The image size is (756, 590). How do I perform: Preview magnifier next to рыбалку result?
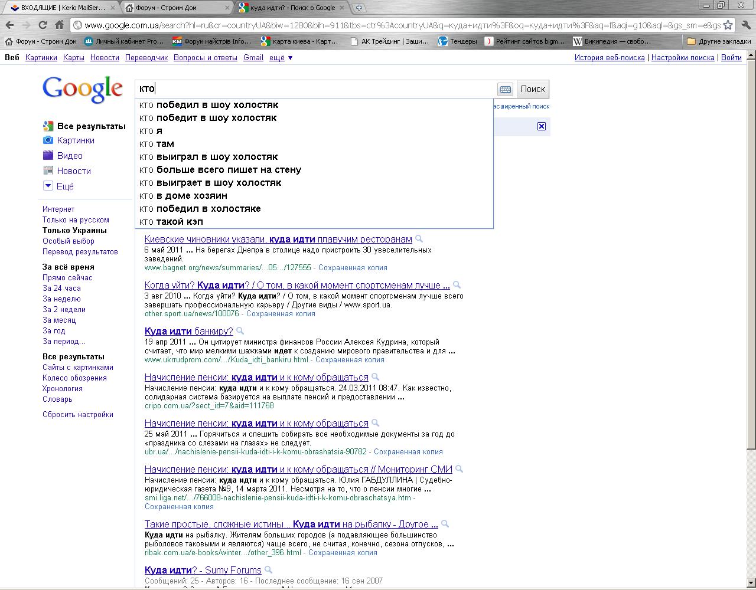[x=445, y=524]
